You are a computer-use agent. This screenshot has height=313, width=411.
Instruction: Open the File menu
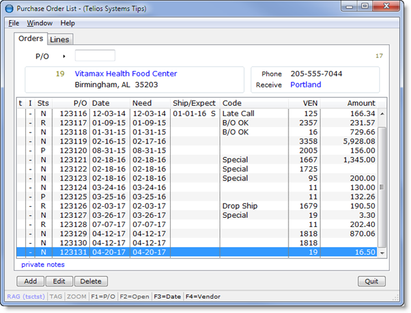coord(14,23)
